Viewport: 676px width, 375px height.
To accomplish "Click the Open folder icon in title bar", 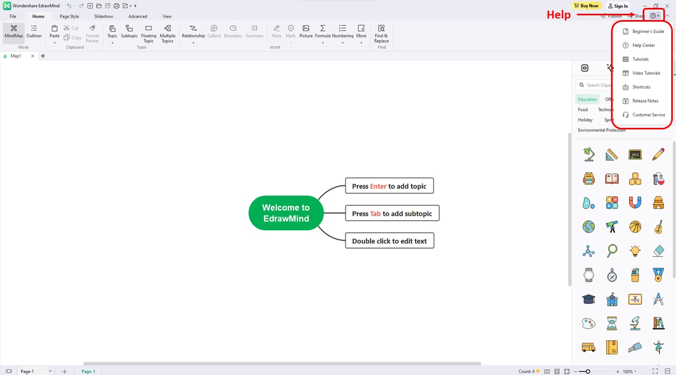I will coord(98,6).
